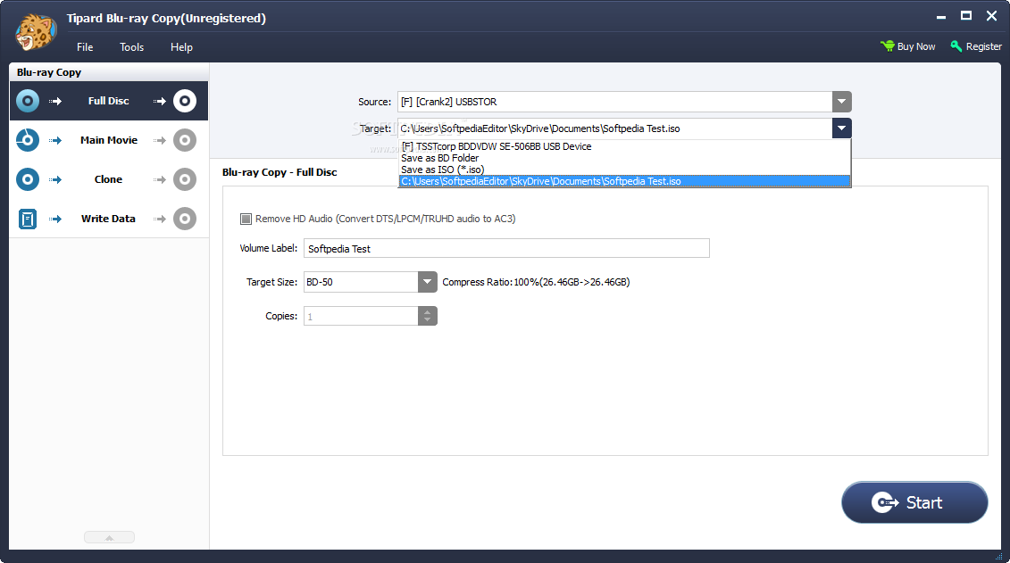Click the source disc icon beside Main Movie
This screenshot has height=563, width=1010.
28,140
